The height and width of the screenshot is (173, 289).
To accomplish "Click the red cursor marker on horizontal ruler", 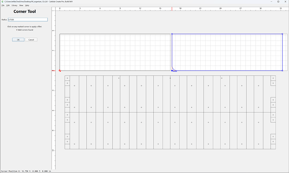I will point(172,9).
